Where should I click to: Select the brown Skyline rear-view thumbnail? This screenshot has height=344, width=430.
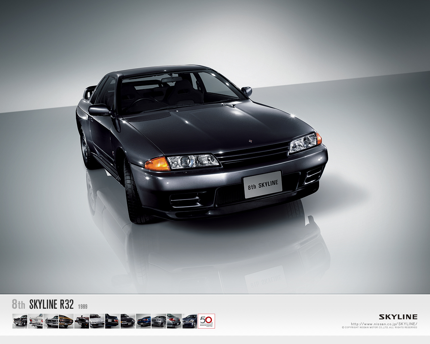pos(66,321)
